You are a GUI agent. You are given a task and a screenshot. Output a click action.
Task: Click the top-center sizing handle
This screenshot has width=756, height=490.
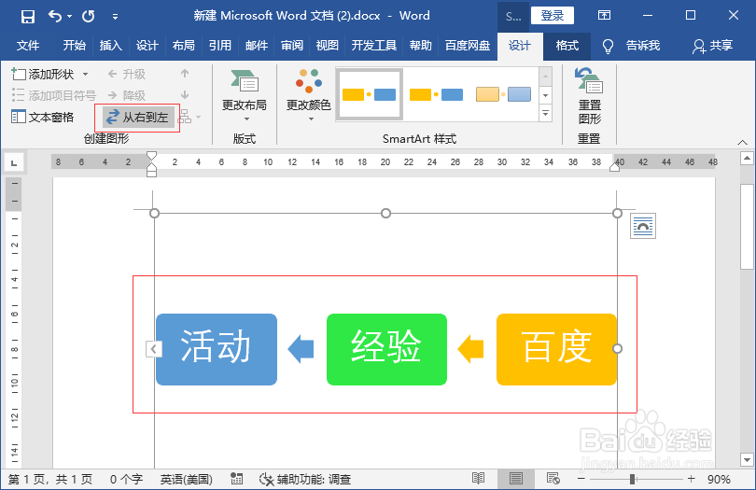385,213
